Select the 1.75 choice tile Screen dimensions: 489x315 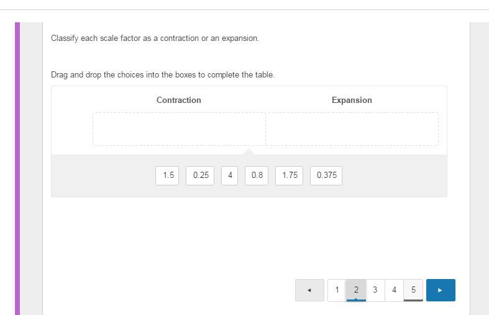(290, 175)
